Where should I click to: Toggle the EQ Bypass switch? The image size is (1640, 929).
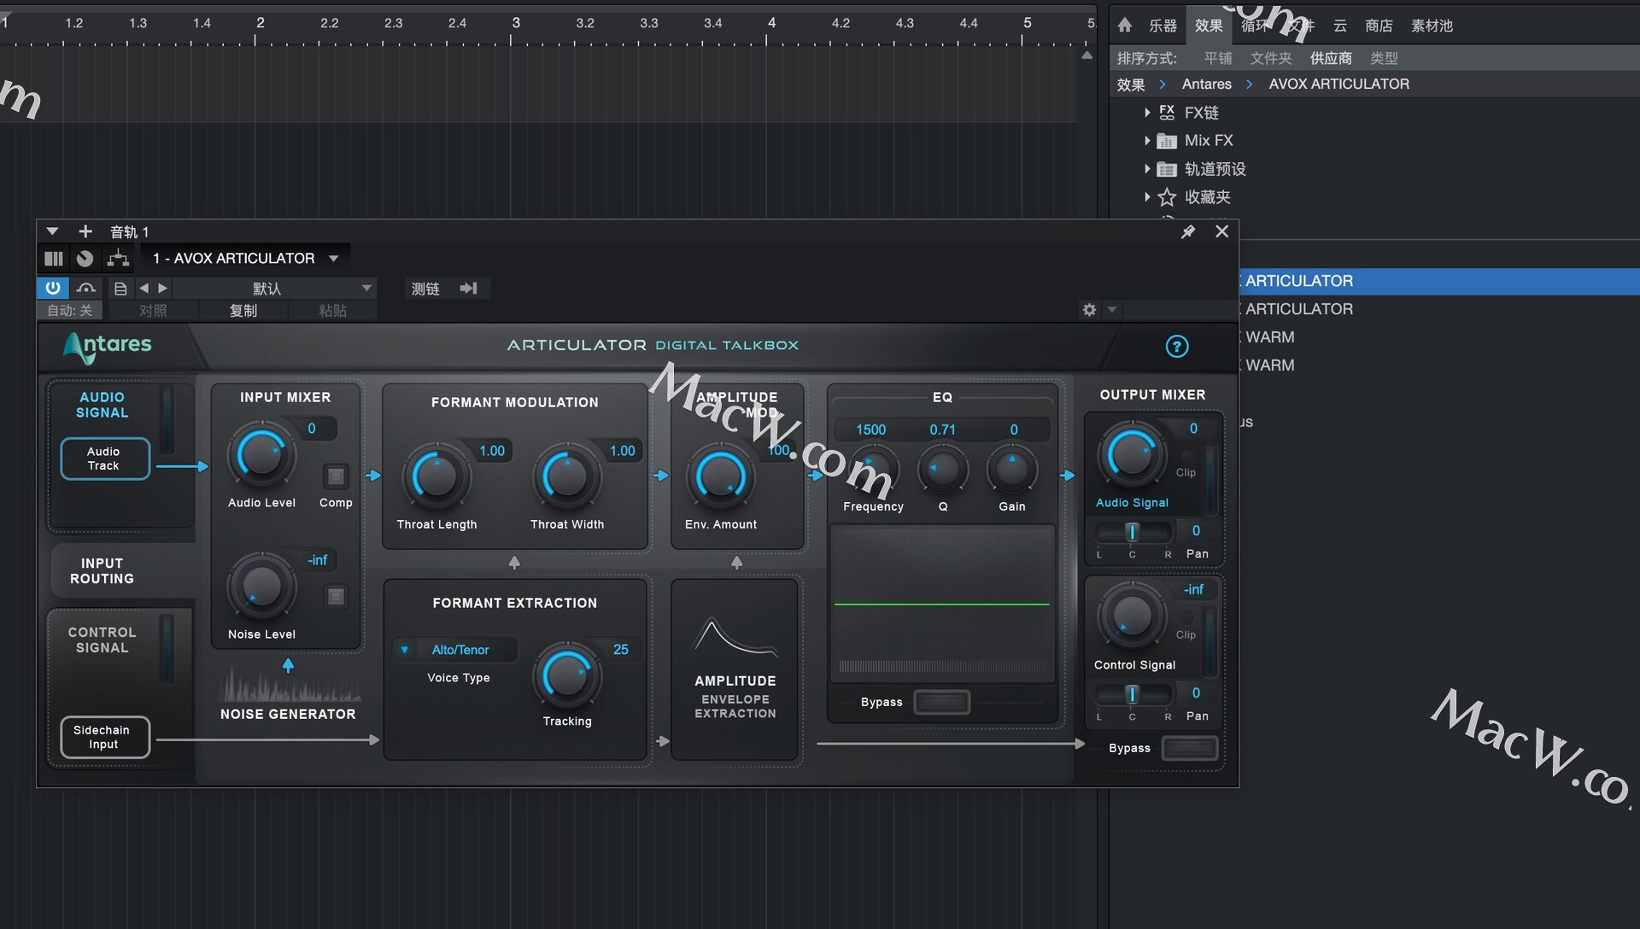[x=941, y=702]
